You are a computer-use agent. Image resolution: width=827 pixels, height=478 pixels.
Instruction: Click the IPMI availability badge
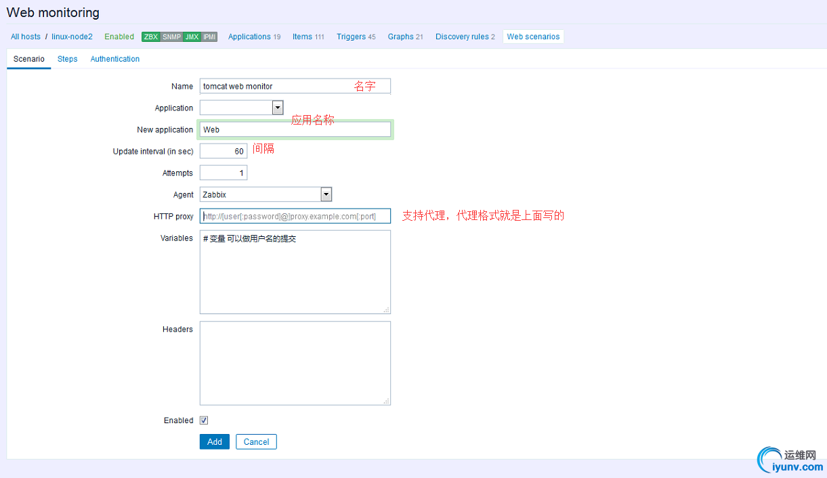coord(209,37)
